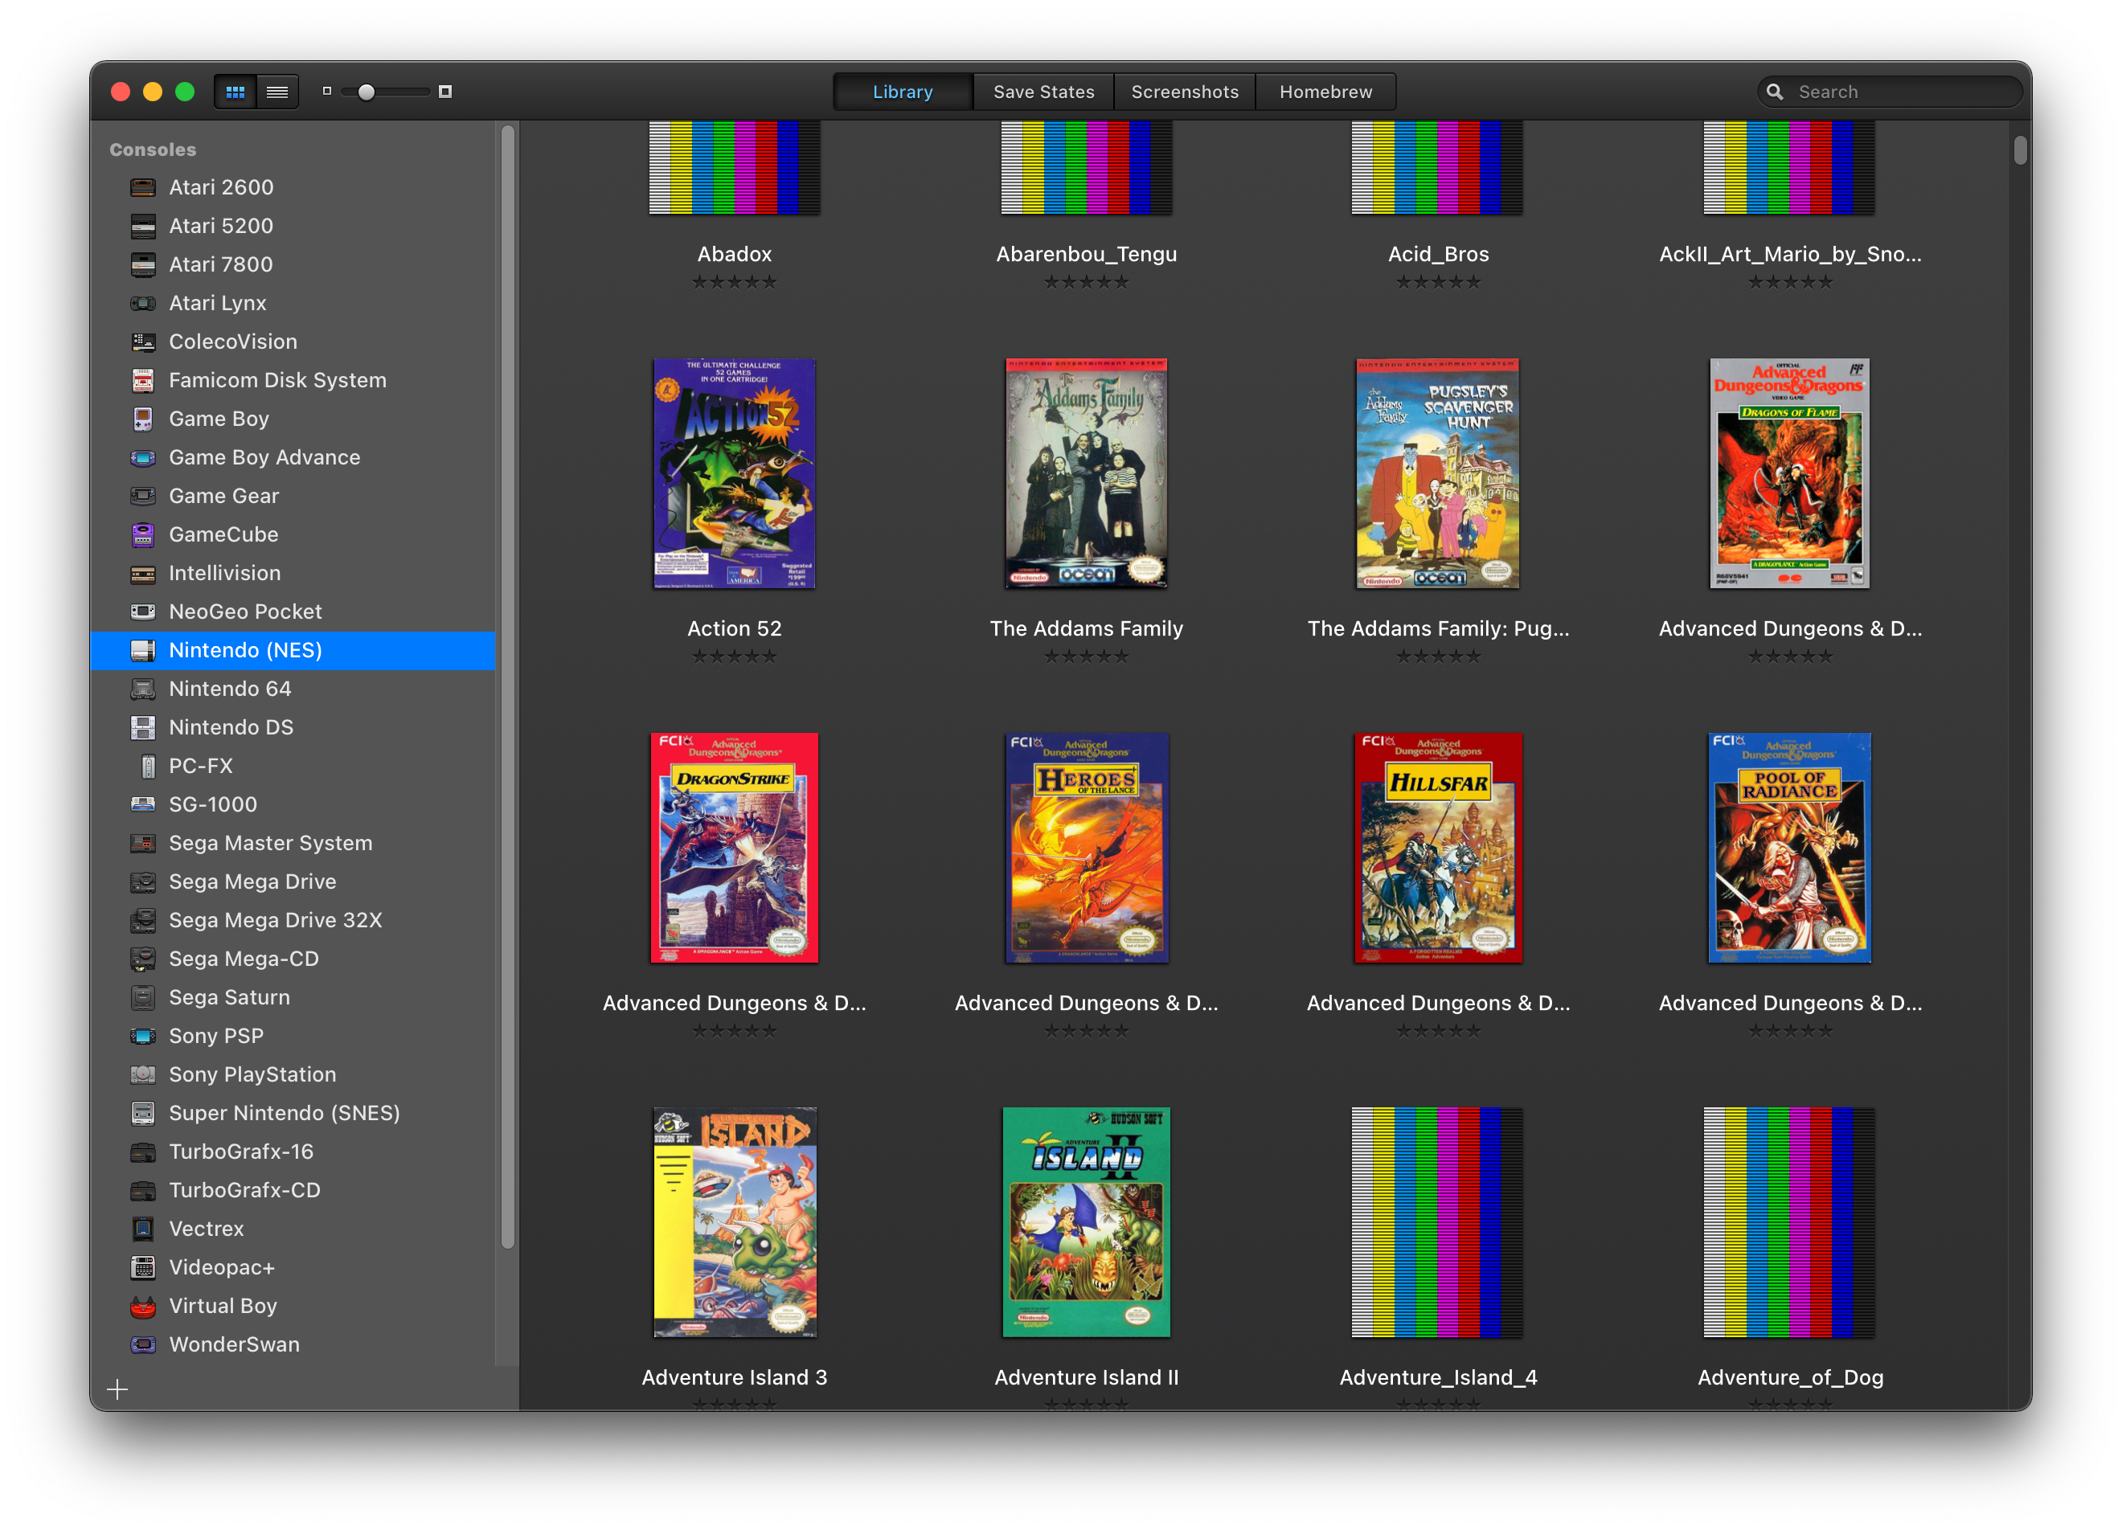Adjust the thumbnail size slider knob
Viewport: 2122px width, 1530px height.
click(x=367, y=92)
